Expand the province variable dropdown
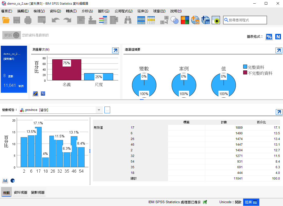Screen dimensions: 283x206 [x=99, y=110]
